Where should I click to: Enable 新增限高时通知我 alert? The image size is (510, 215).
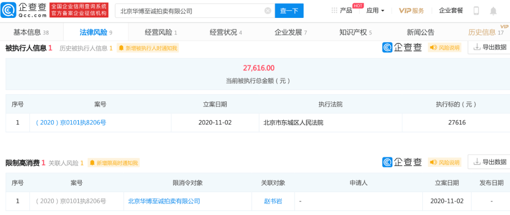113,163
